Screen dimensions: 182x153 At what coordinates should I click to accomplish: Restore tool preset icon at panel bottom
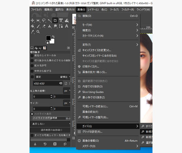point(45,144)
